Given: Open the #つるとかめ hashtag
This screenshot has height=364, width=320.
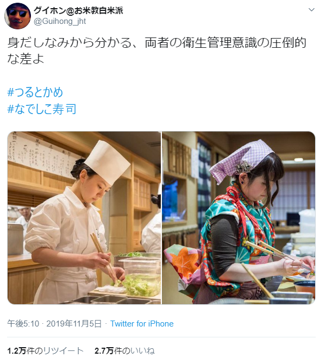Looking at the screenshot, I should point(35,92).
